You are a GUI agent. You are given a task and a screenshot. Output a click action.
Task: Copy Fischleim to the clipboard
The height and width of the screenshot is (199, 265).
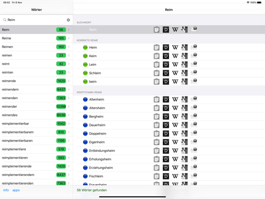tap(157, 176)
